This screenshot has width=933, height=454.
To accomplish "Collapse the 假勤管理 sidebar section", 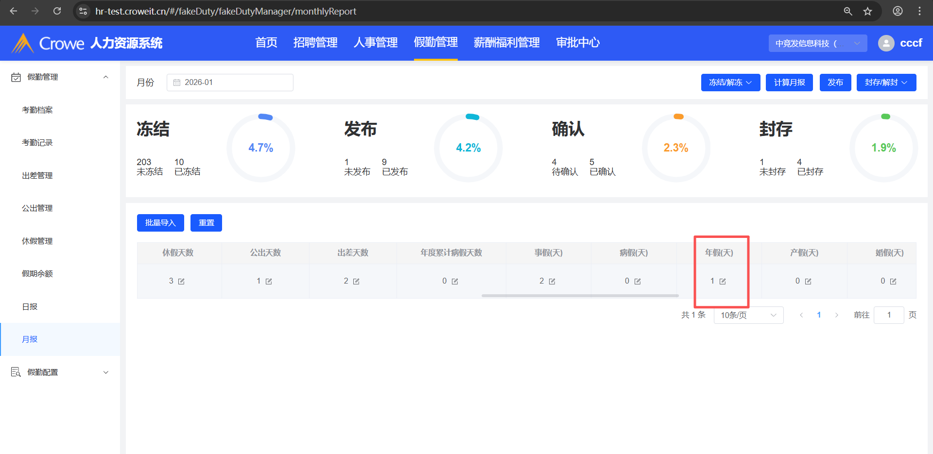I will (x=105, y=77).
